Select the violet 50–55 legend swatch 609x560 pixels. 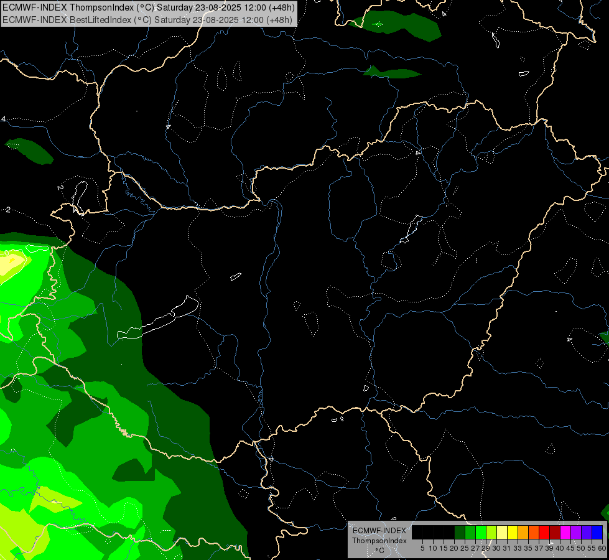coord(587,532)
